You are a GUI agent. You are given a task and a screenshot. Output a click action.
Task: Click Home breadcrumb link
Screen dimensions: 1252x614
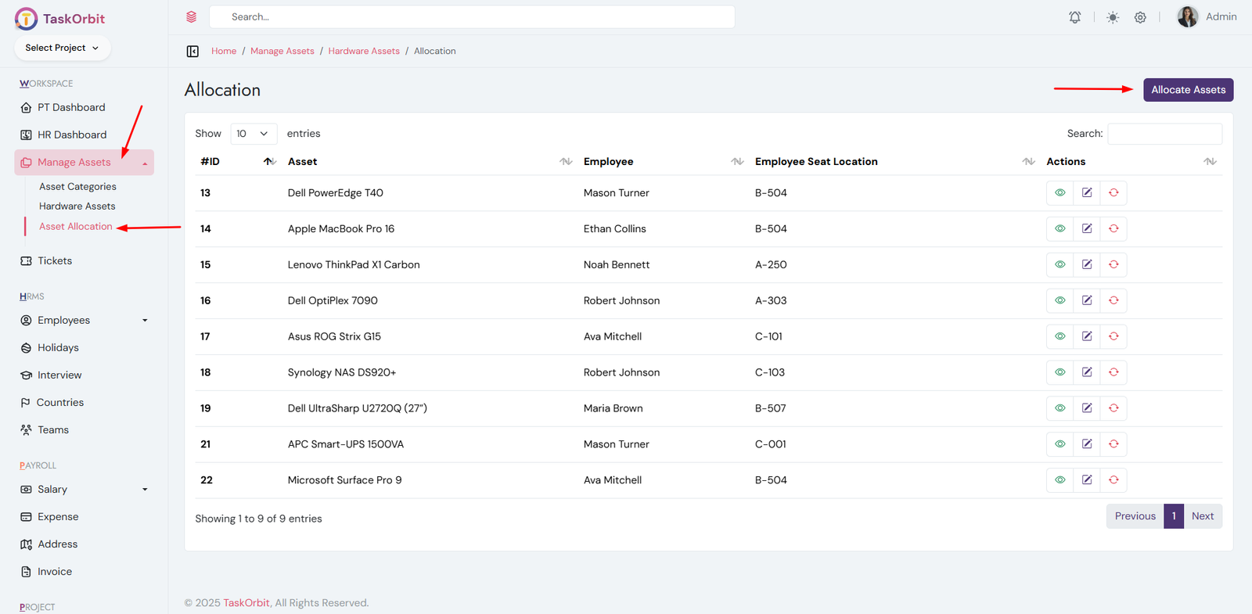(224, 52)
